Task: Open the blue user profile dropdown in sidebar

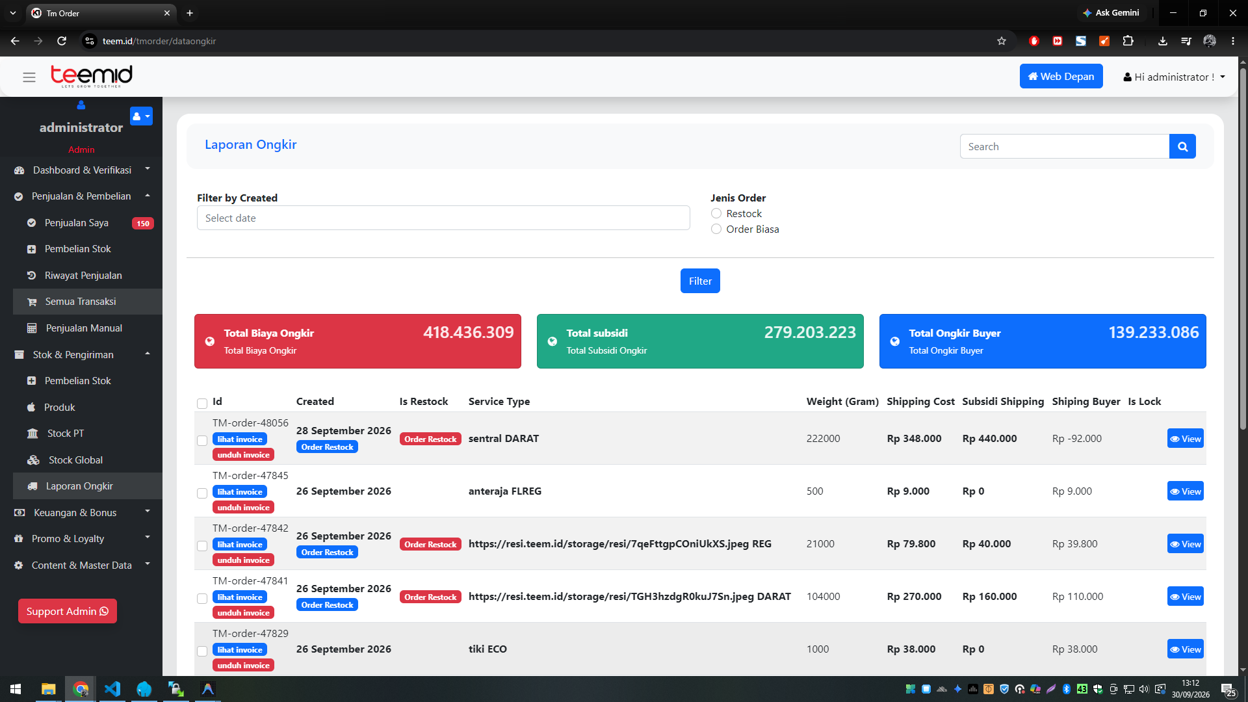Action: (x=141, y=116)
